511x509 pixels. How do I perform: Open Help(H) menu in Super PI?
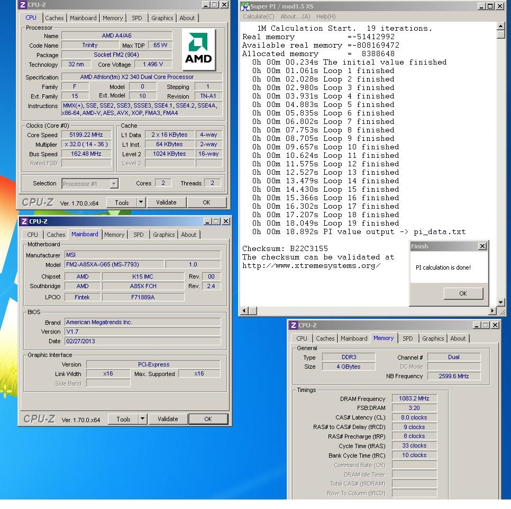326,16
